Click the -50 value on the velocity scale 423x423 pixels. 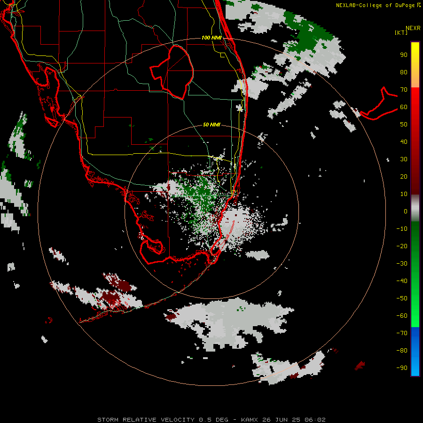(x=402, y=298)
